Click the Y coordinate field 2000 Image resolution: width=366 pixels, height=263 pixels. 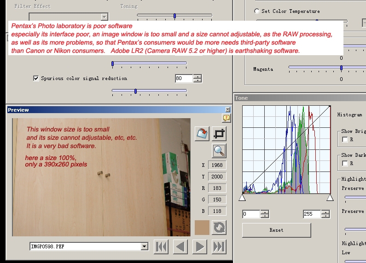pos(217,177)
